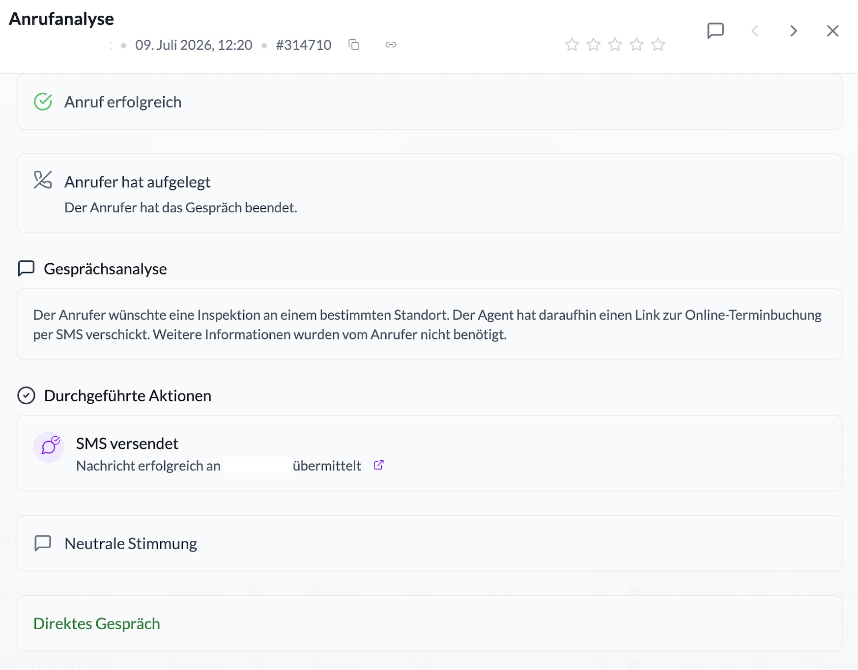Copy link to this call analysis
The width and height of the screenshot is (858, 670).
tap(391, 45)
